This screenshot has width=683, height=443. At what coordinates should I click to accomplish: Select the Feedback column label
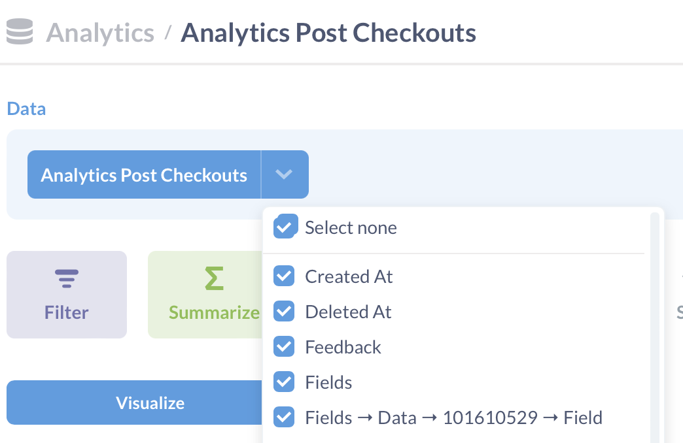[x=343, y=347]
